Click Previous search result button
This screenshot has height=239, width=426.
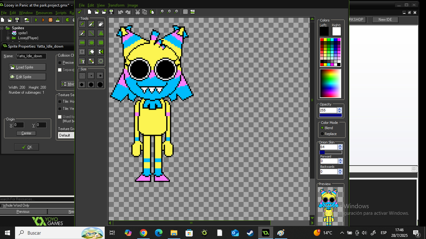pos(23,212)
